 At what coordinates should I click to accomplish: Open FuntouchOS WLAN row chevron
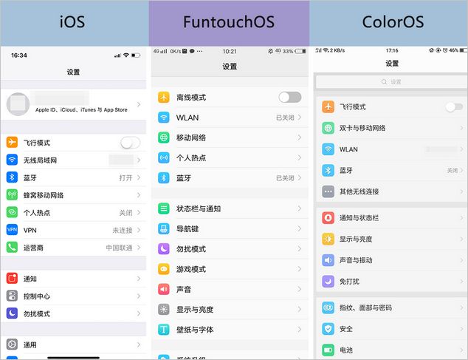tap(300, 118)
